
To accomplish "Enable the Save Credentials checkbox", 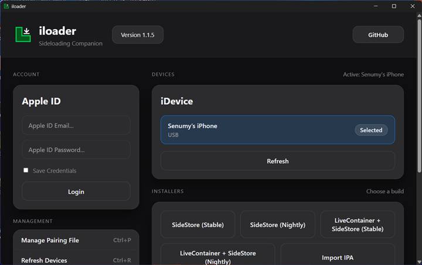I will (x=26, y=170).
